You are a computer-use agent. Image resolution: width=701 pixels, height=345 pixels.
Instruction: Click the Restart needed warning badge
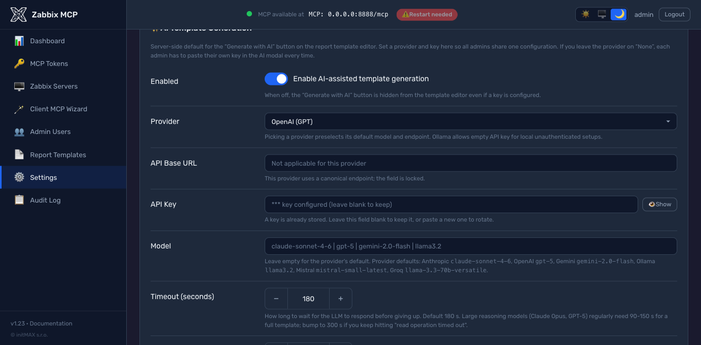pos(427,14)
